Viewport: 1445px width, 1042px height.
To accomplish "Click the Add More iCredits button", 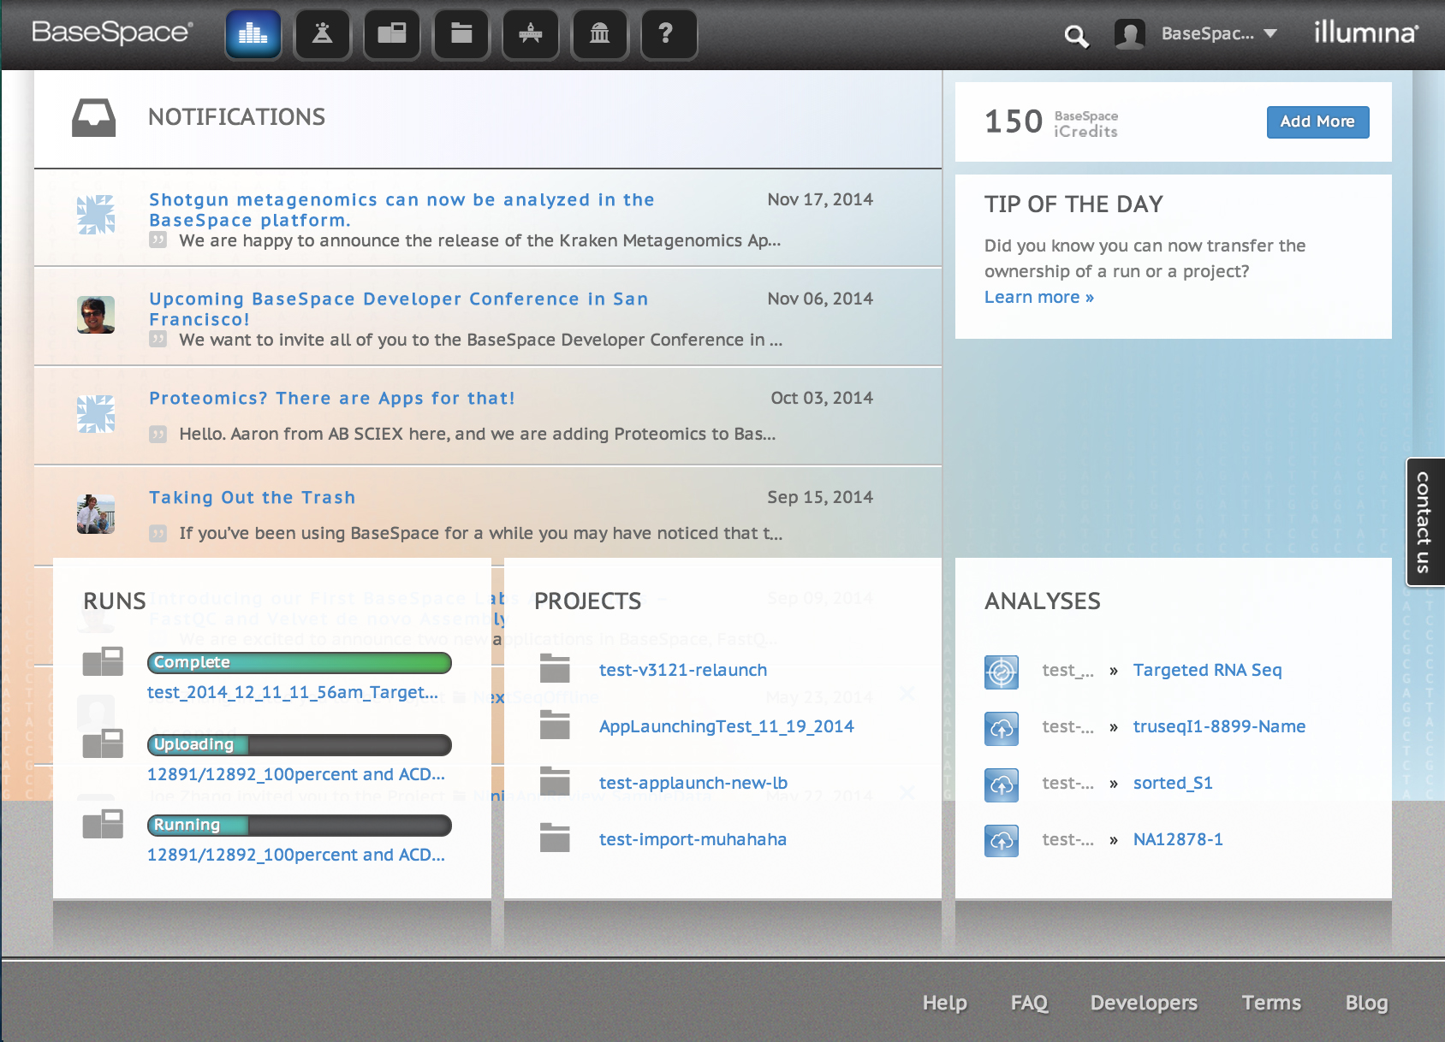I will (1317, 121).
